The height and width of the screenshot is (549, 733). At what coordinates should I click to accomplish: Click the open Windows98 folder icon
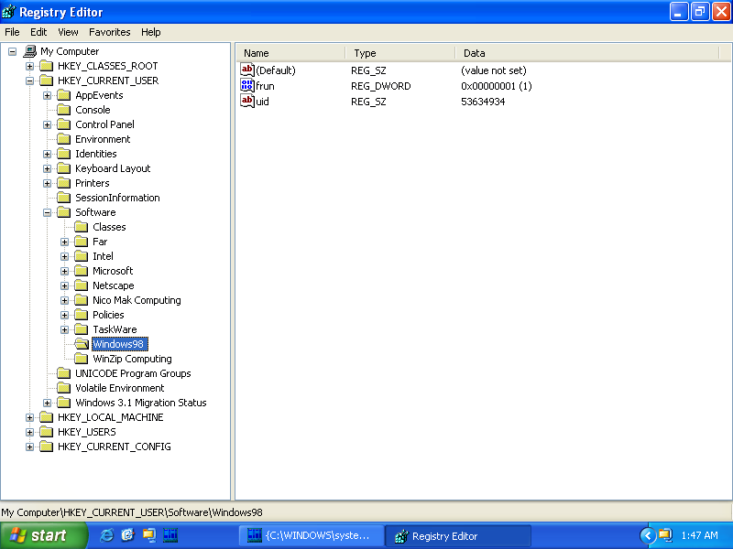pos(82,344)
